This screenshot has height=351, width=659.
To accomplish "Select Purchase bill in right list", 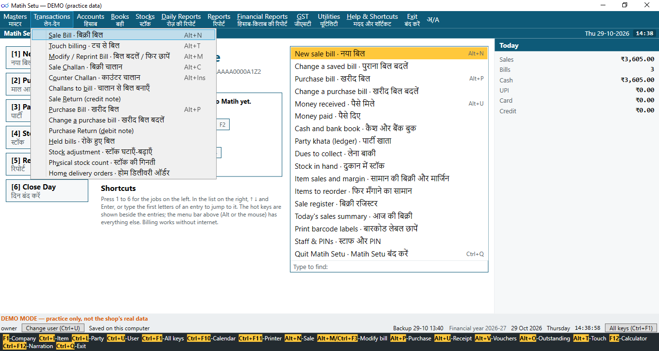I will tap(389, 79).
